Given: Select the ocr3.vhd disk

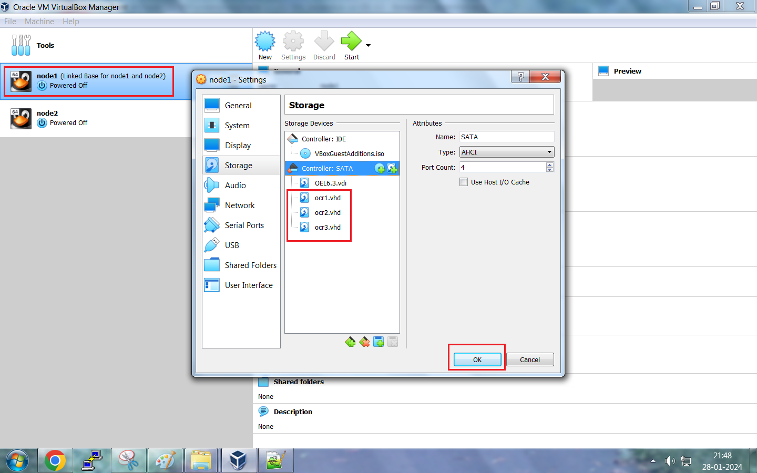Looking at the screenshot, I should (342, 227).
